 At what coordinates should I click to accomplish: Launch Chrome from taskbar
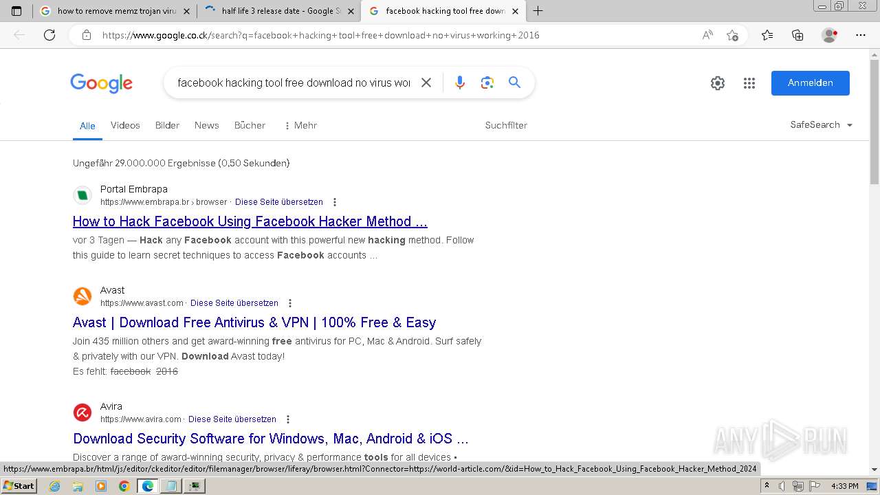(x=124, y=486)
